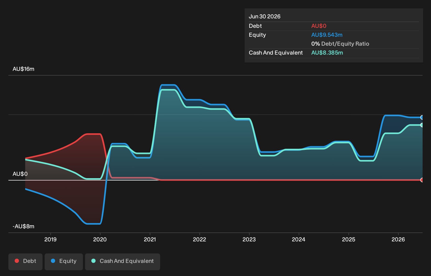Toggle the Debt legend series
Screen dimensions: 431x276
click(x=25, y=262)
